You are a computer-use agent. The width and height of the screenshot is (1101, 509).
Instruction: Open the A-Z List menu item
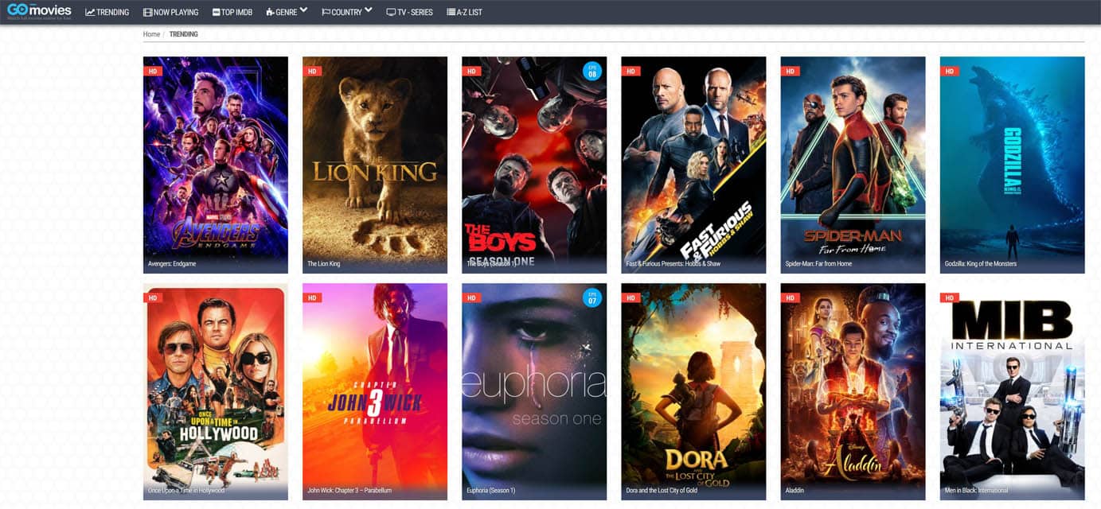[x=464, y=13]
